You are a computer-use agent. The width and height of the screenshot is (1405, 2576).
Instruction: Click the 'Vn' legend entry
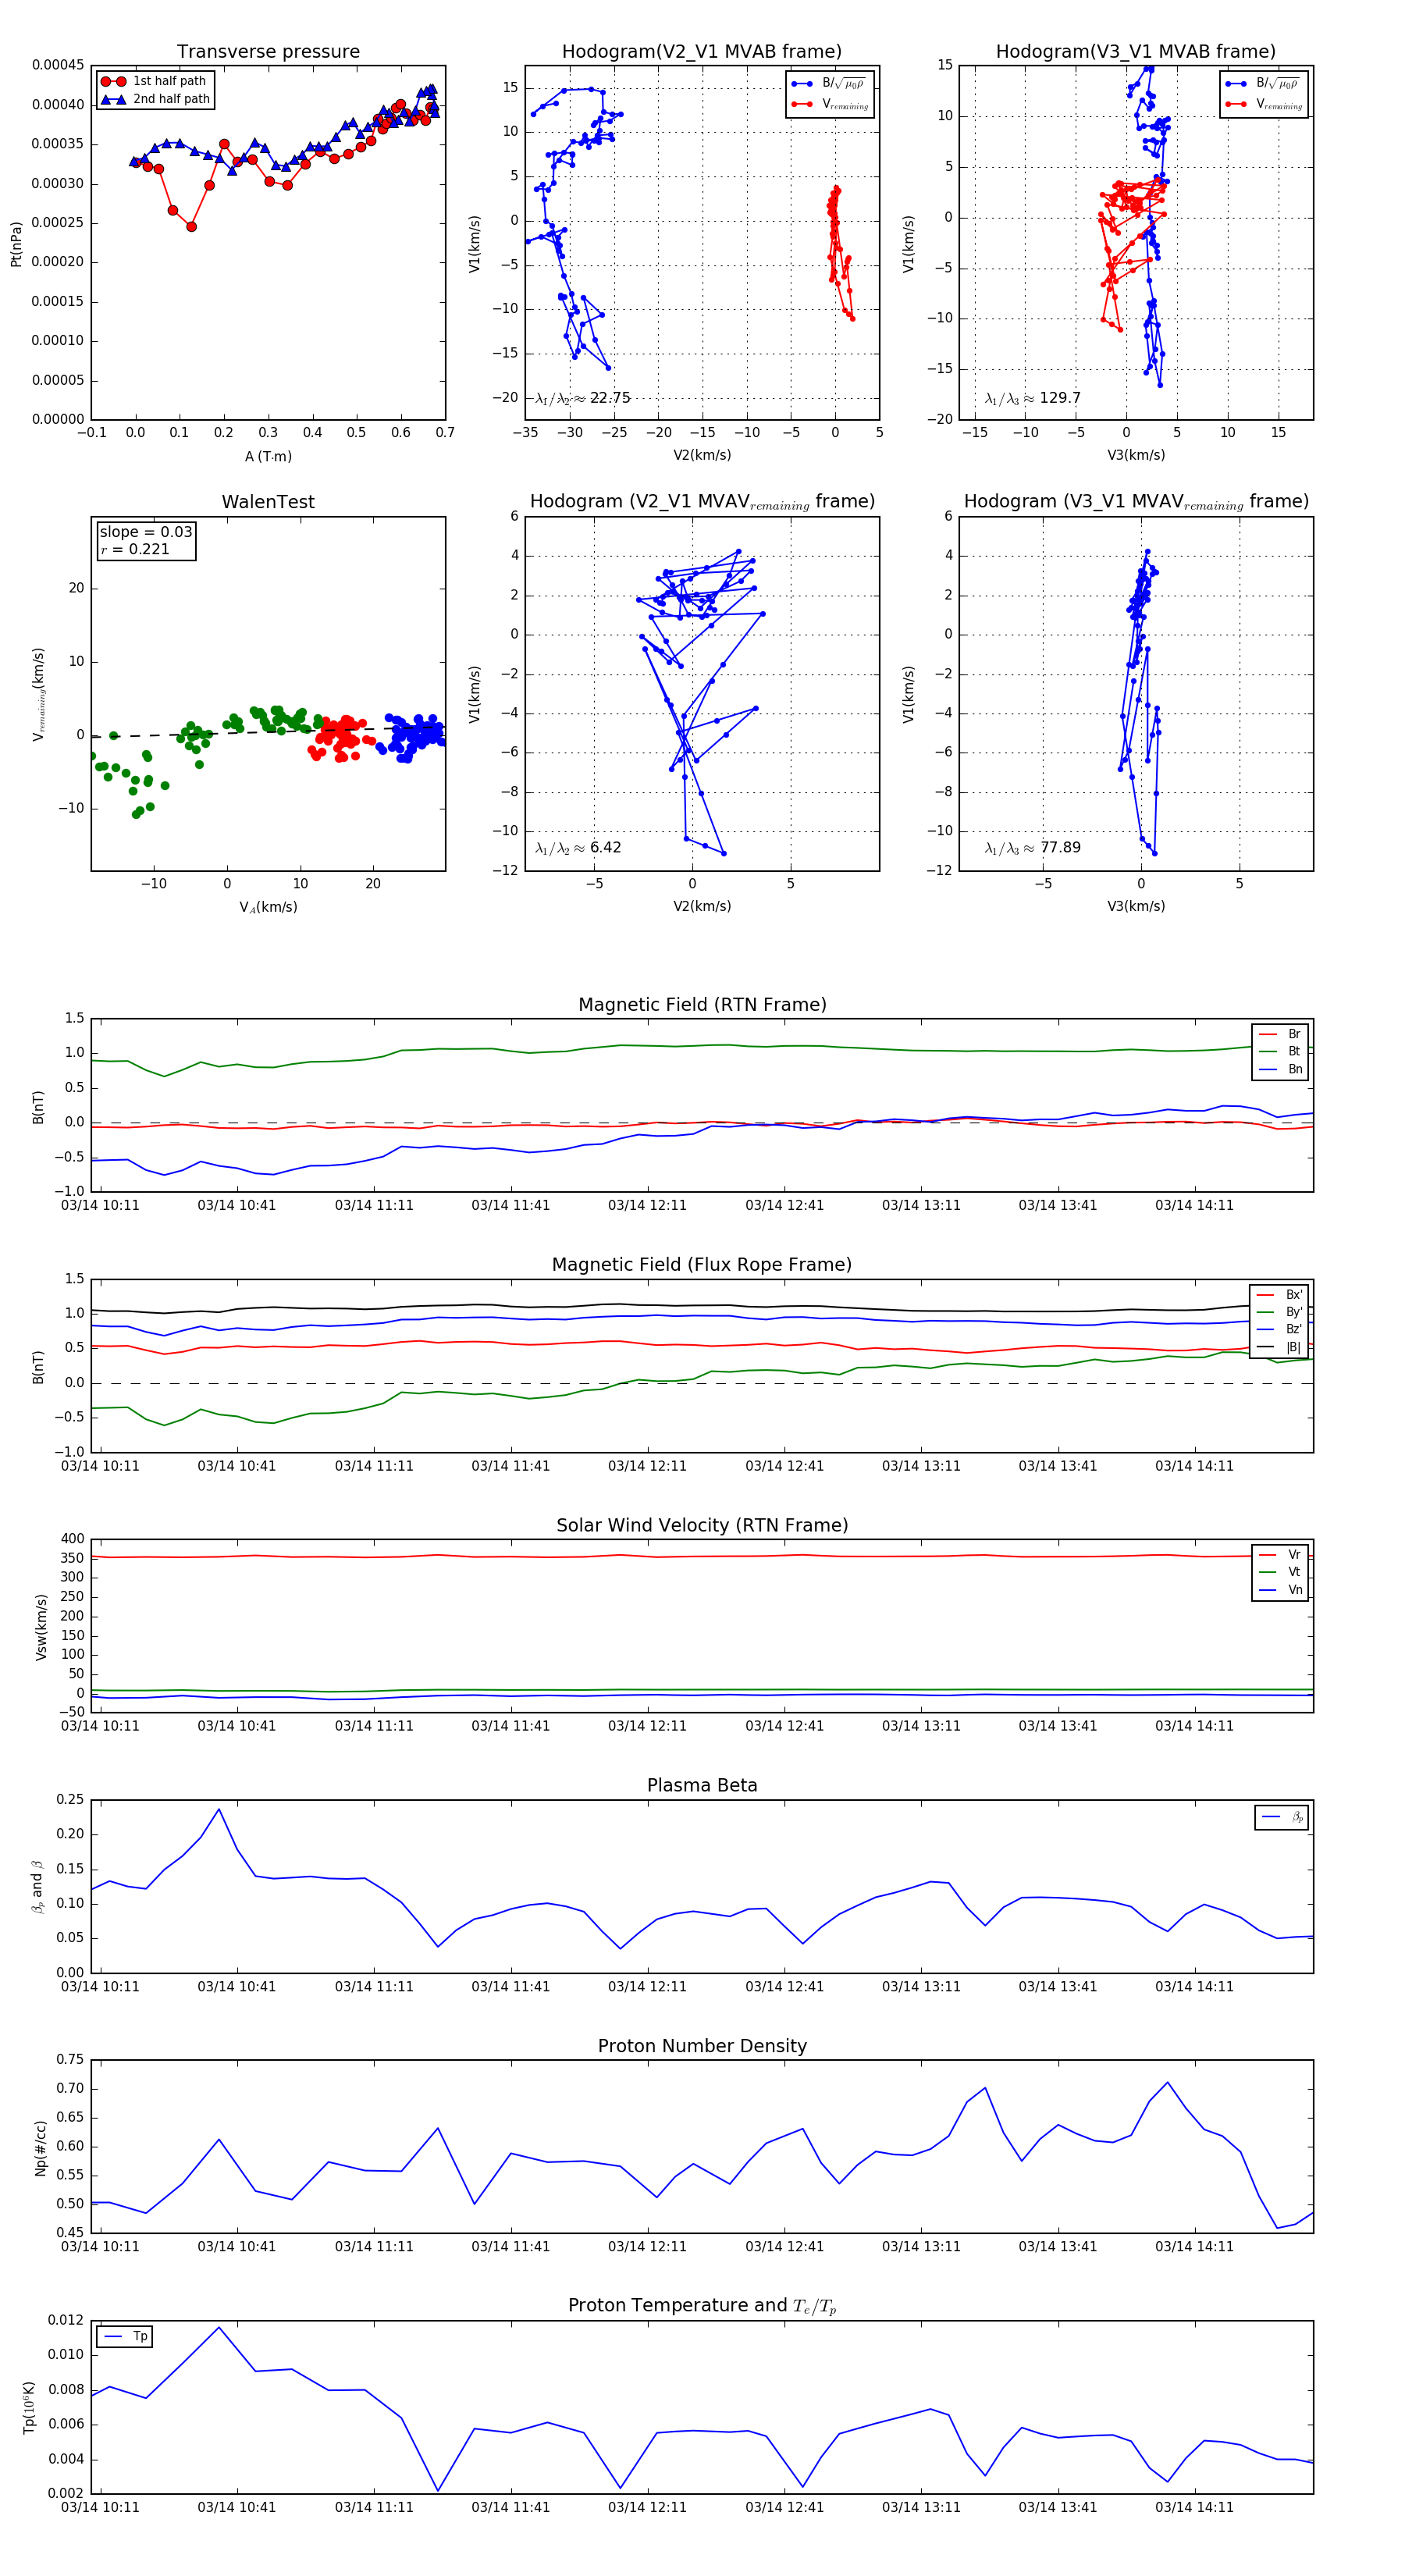point(1281,1591)
